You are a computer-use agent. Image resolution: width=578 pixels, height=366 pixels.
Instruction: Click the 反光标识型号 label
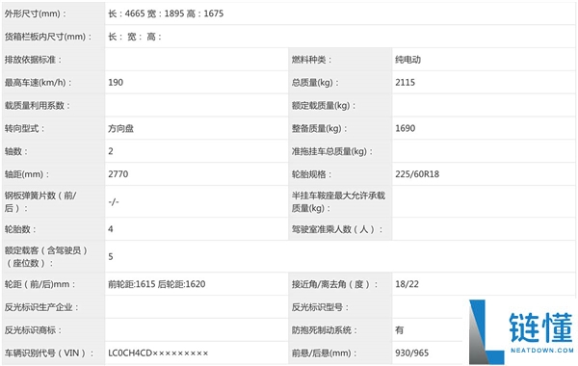coord(320,307)
